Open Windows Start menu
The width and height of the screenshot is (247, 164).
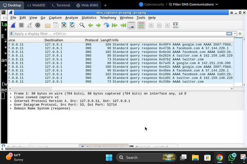pyautogui.click(x=109, y=157)
